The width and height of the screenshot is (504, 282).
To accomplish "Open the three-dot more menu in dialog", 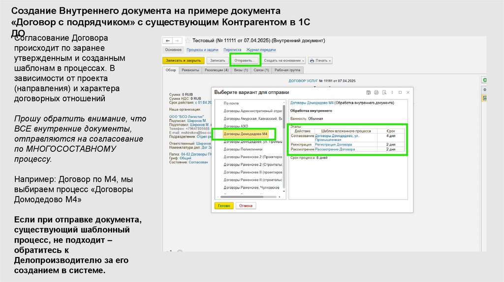I will coord(392,92).
